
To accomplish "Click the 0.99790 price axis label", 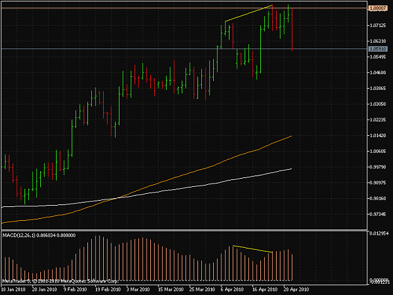I will [x=378, y=167].
